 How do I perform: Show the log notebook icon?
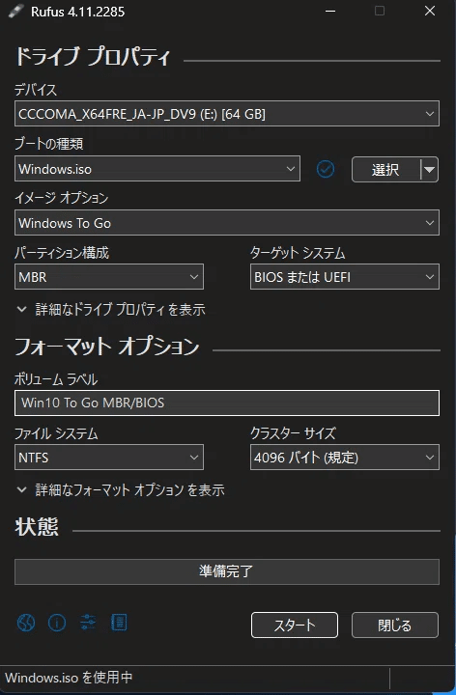(119, 623)
